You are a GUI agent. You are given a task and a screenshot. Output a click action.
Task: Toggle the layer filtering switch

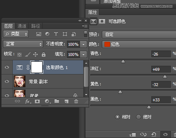tap(85, 34)
